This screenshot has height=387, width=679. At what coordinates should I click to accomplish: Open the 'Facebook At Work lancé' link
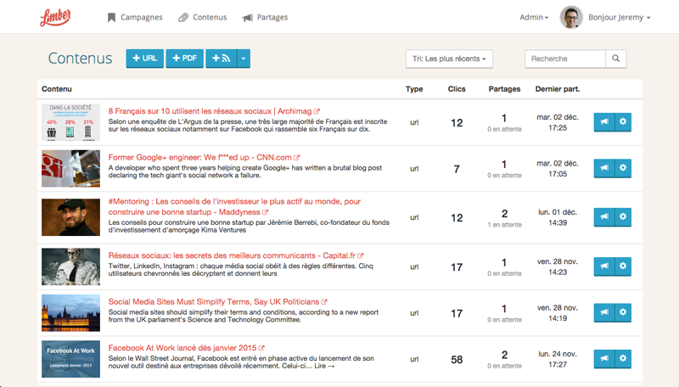pyautogui.click(x=182, y=348)
